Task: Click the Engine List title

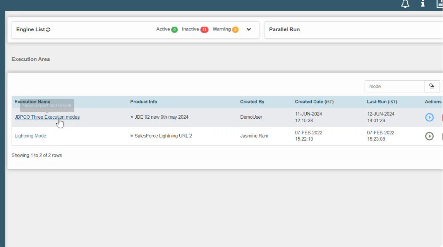Action: pyautogui.click(x=30, y=30)
